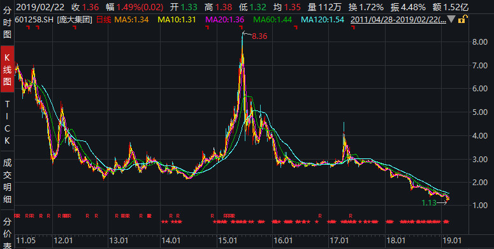494x249 pixels.
Task: Toggle the MA120 moving average label
Action: point(323,20)
